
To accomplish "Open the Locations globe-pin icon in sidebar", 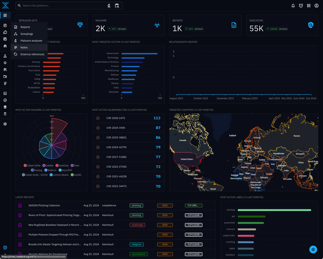I will (5, 83).
